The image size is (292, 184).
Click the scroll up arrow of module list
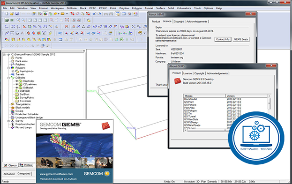click(x=269, y=96)
